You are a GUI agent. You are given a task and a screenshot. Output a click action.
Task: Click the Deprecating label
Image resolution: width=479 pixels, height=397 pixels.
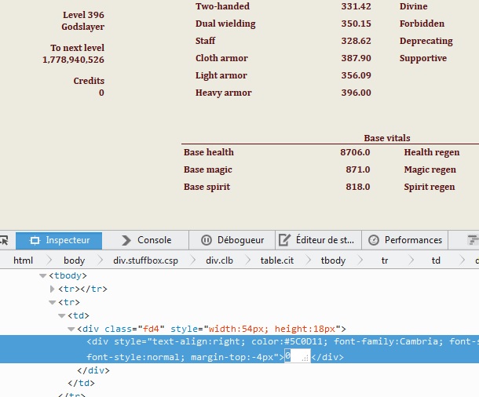coord(426,41)
